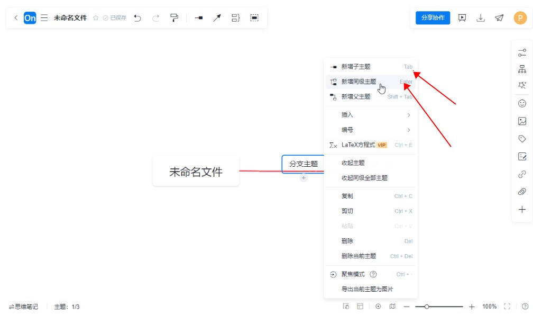Screen dimensions: 533x315
Task: Click the relationship line arrow tool
Action: [217, 18]
